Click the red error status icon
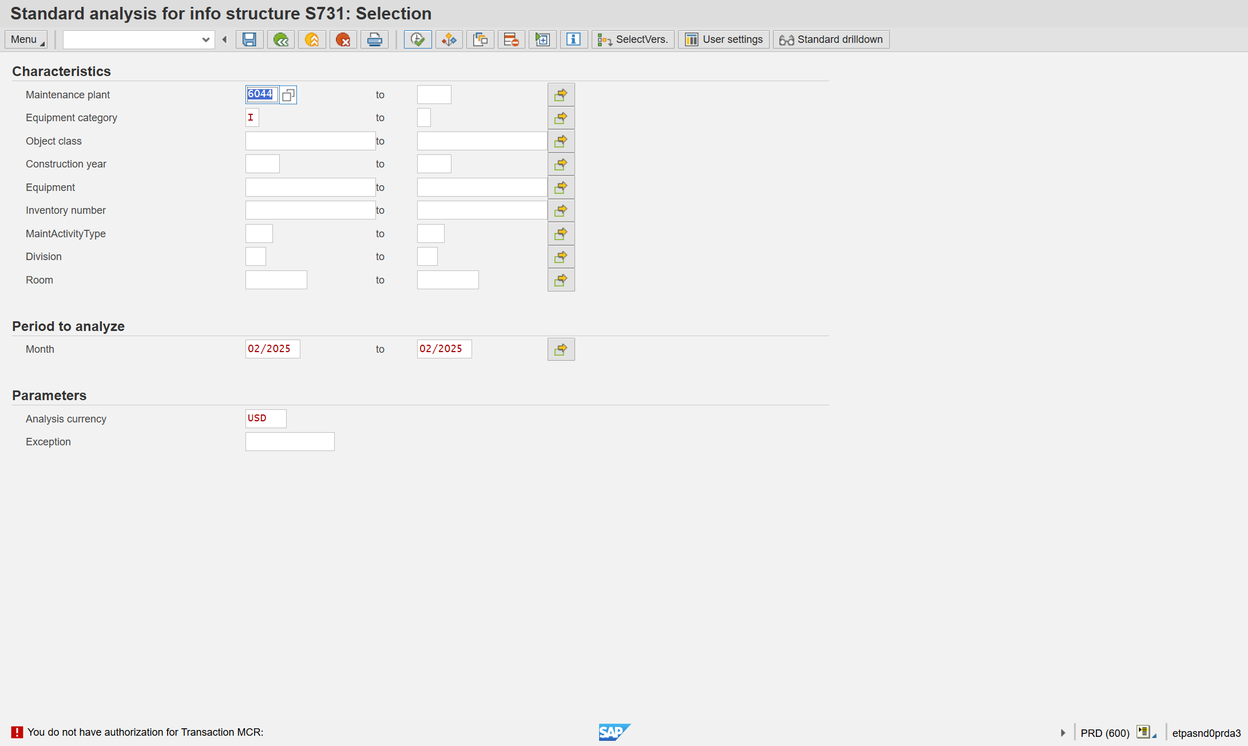This screenshot has width=1248, height=746. click(x=17, y=732)
